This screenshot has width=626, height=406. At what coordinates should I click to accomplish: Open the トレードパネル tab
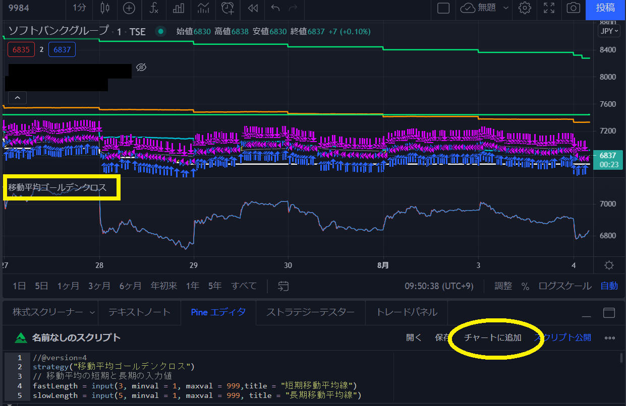click(x=407, y=312)
